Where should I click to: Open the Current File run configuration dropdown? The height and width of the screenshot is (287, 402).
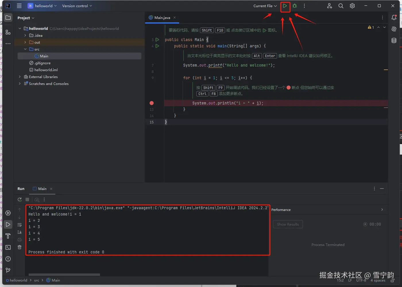pyautogui.click(x=265, y=6)
